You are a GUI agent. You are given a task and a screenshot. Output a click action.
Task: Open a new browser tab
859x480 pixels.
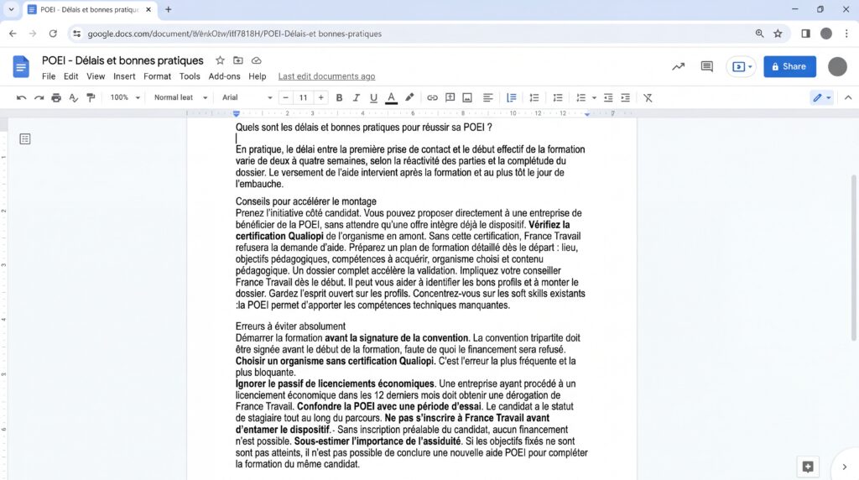(168, 9)
